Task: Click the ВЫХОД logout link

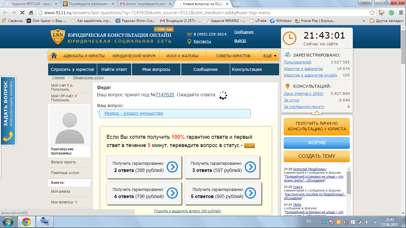Action: click(240, 41)
